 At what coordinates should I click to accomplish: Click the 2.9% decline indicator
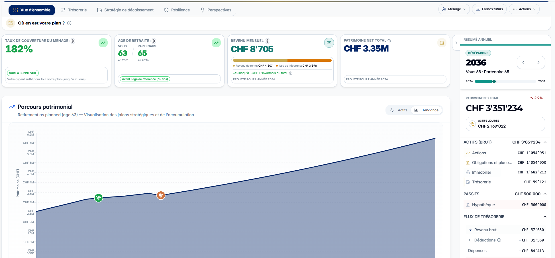536,98
